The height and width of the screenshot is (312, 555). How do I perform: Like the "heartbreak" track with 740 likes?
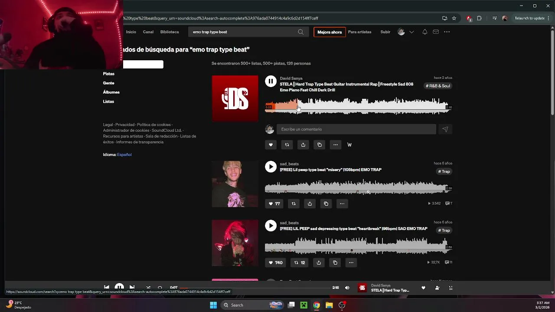[x=275, y=263]
